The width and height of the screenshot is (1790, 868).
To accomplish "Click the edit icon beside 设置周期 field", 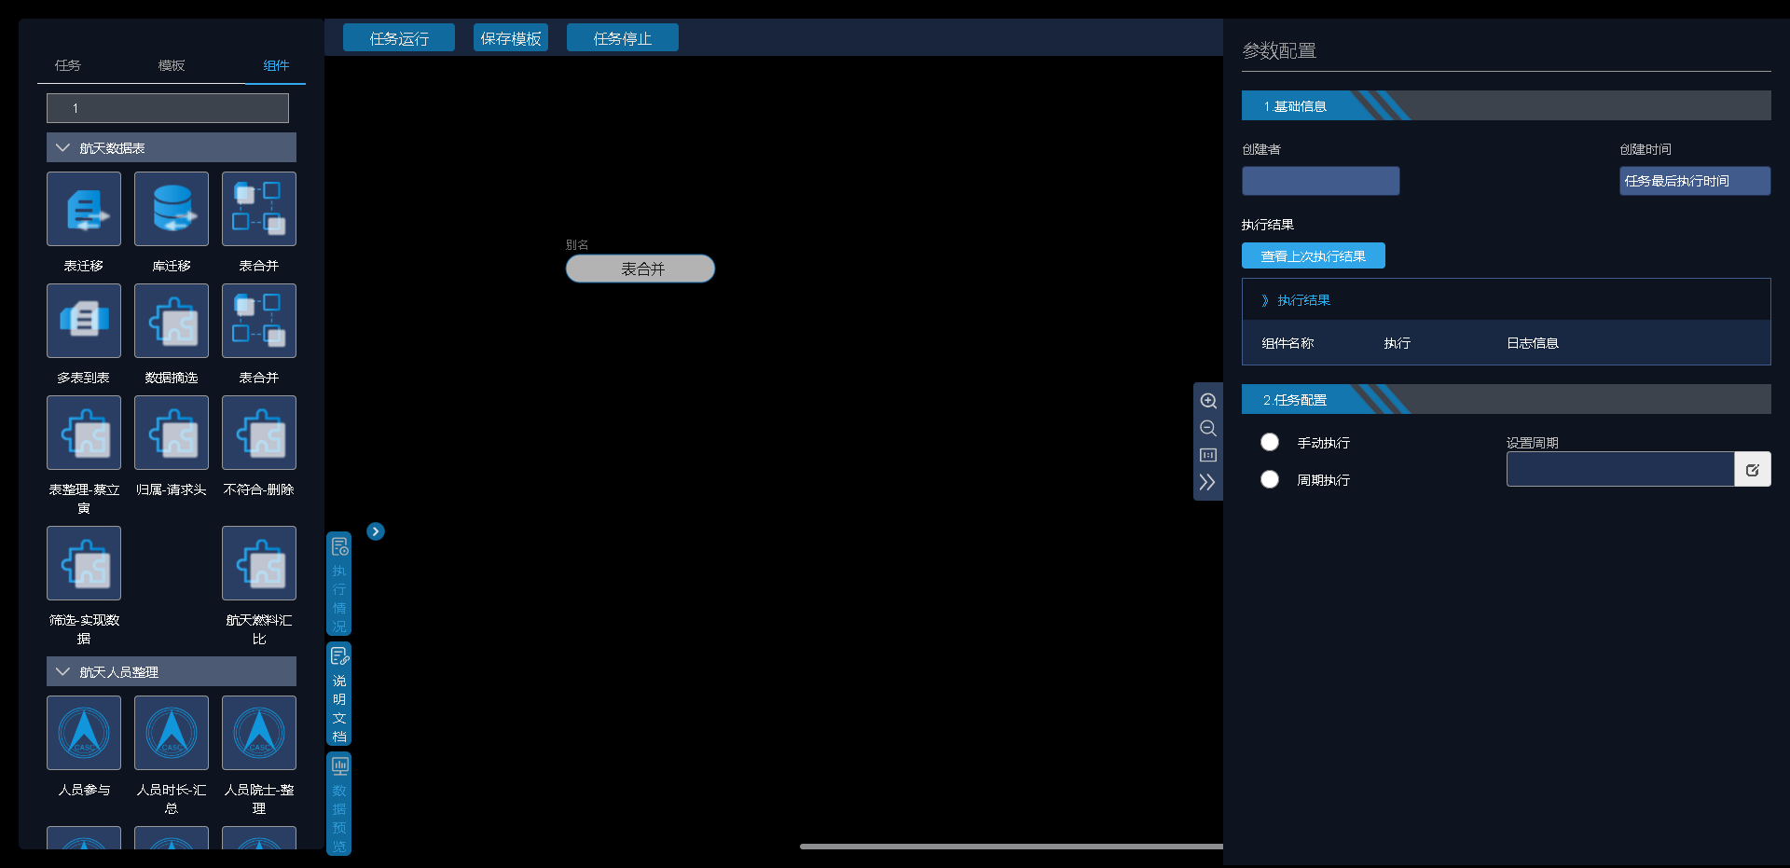I will [1753, 470].
